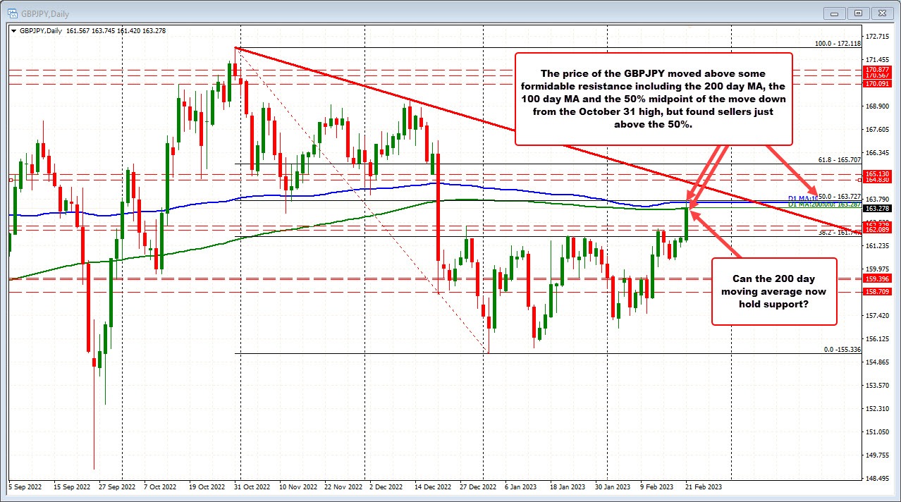This screenshot has width=901, height=502.
Task: Click the '27 Sep 2022' date label
Action: click(118, 486)
